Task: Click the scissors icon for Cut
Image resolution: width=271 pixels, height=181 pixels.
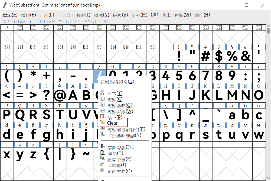Action: 102,93
